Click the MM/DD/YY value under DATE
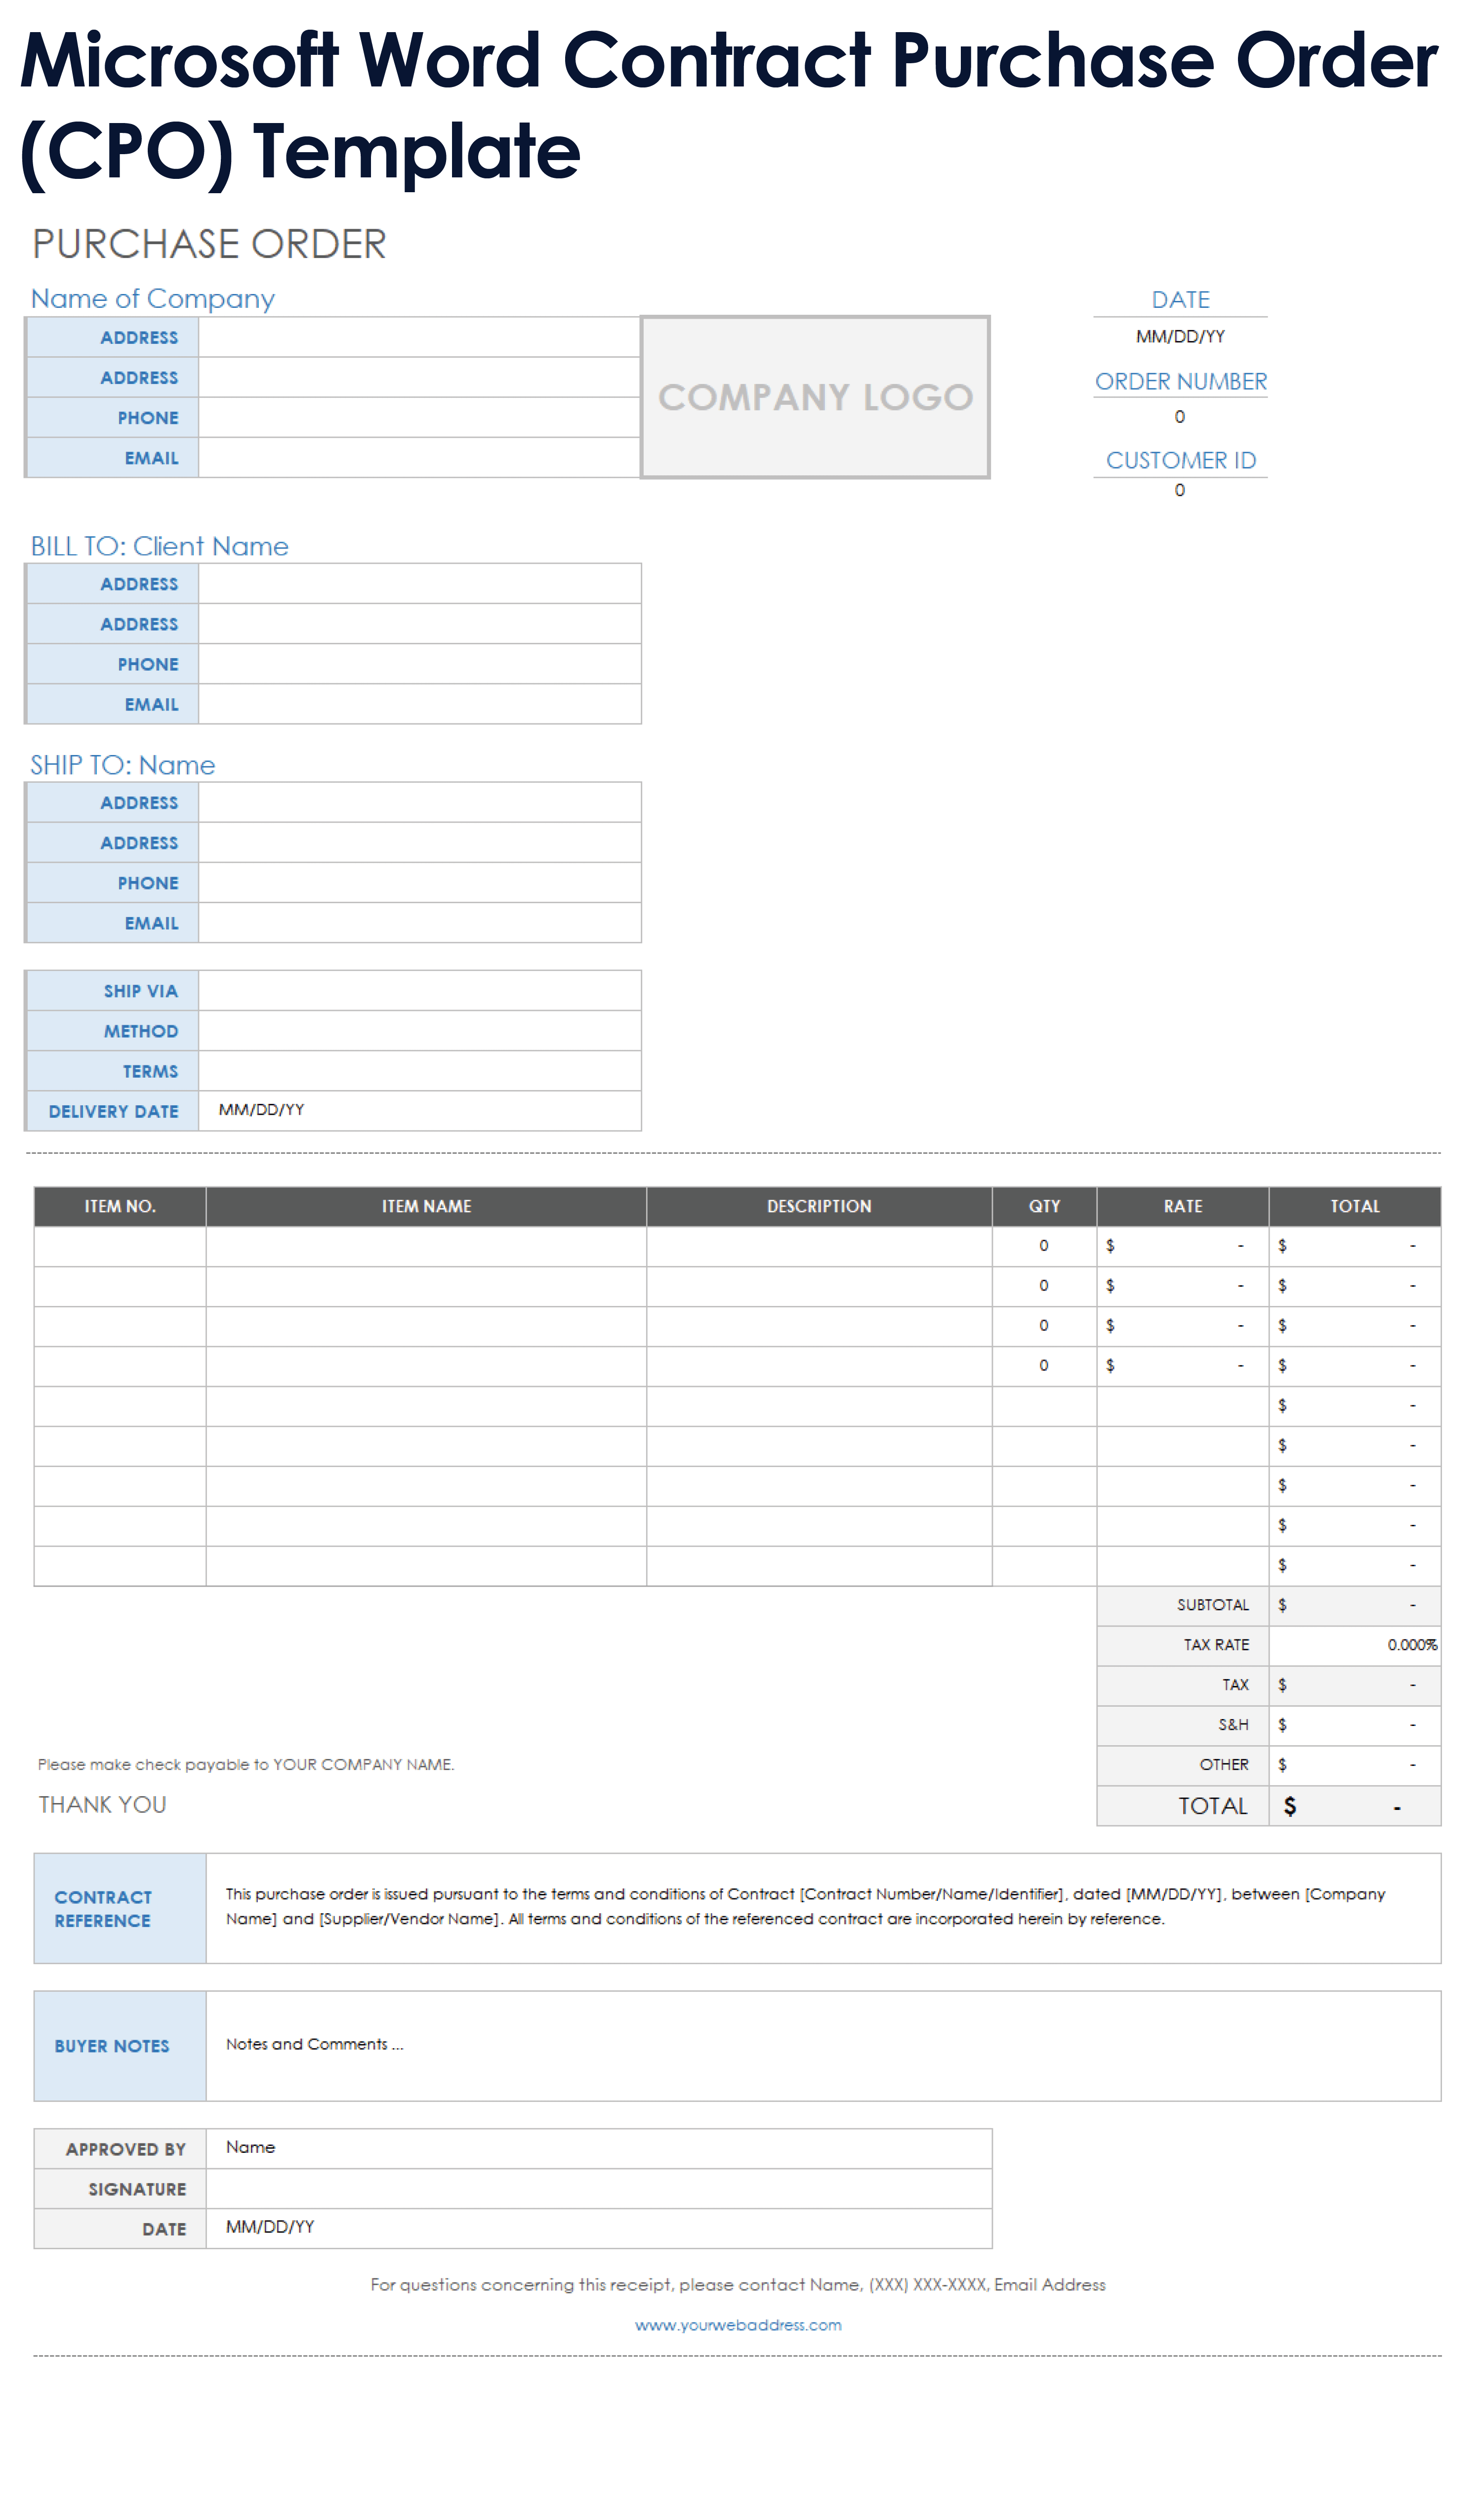1482x2520 pixels. (x=1180, y=336)
